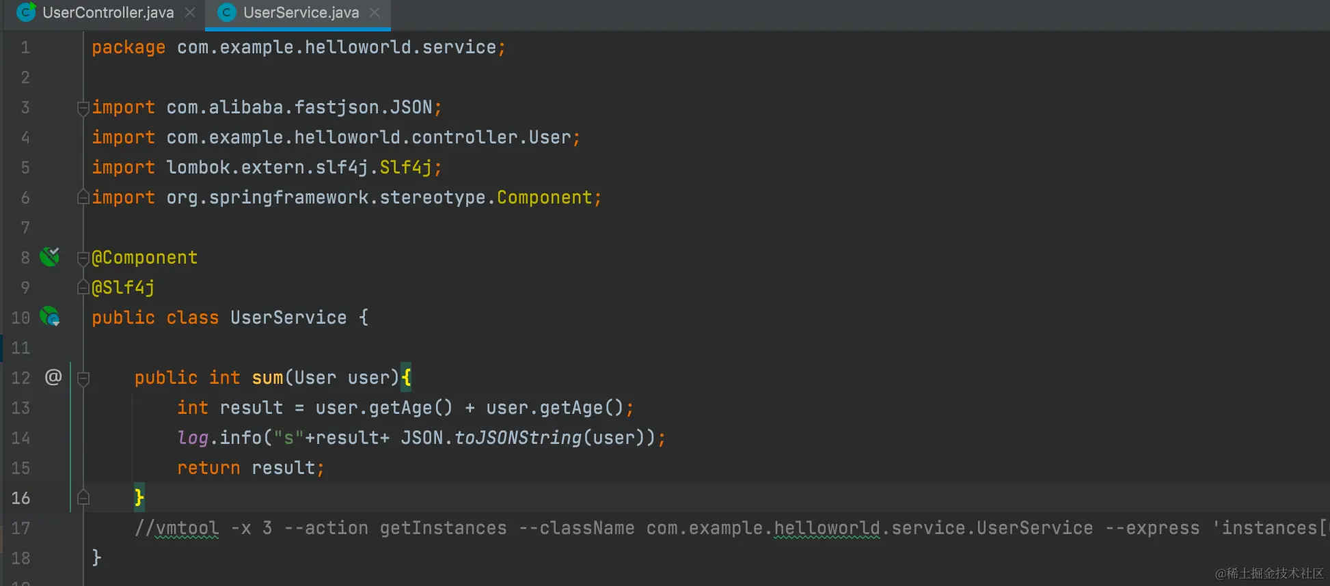Collapse the sum method on line 12
The height and width of the screenshot is (586, 1330).
[83, 378]
